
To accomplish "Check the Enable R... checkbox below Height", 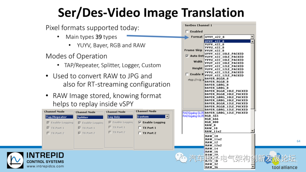I will click(x=187, y=74).
